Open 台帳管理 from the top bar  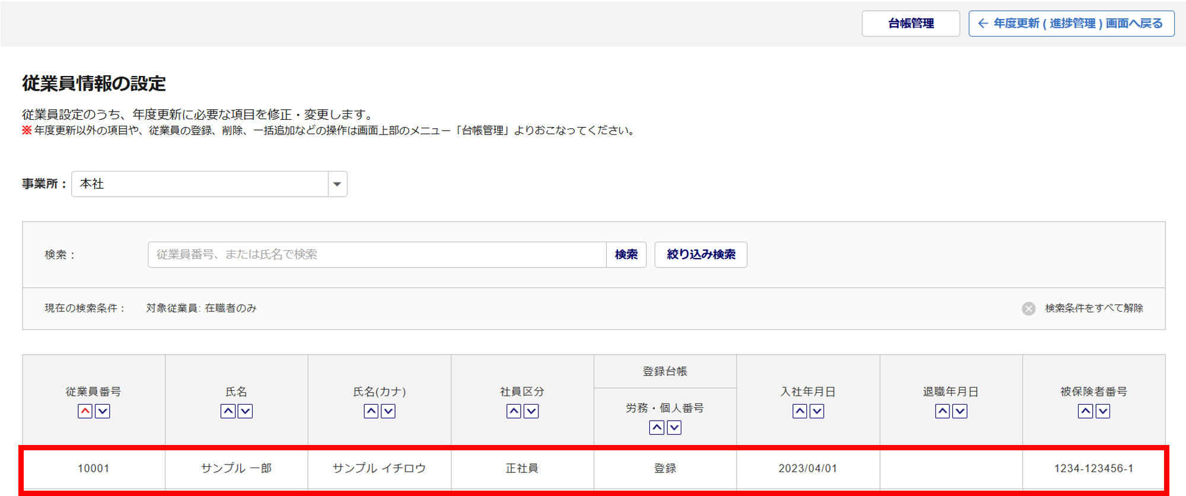pyautogui.click(x=911, y=24)
